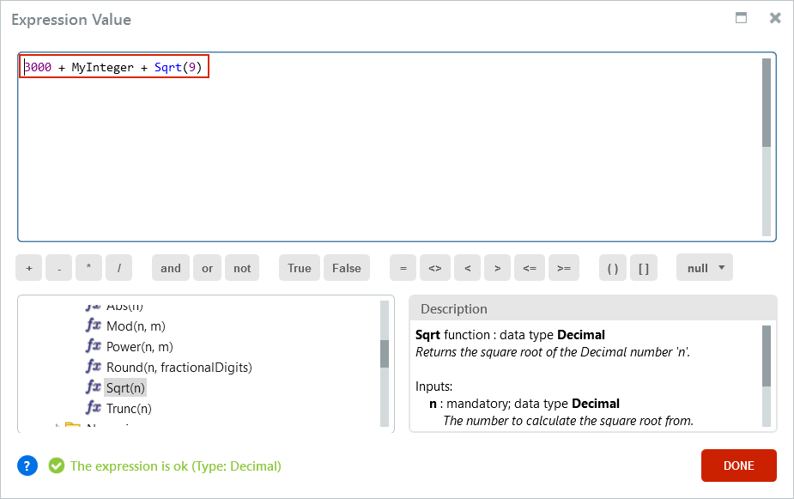Screen dimensions: 794x499
Task: Insert the plus operator
Action: tap(29, 267)
